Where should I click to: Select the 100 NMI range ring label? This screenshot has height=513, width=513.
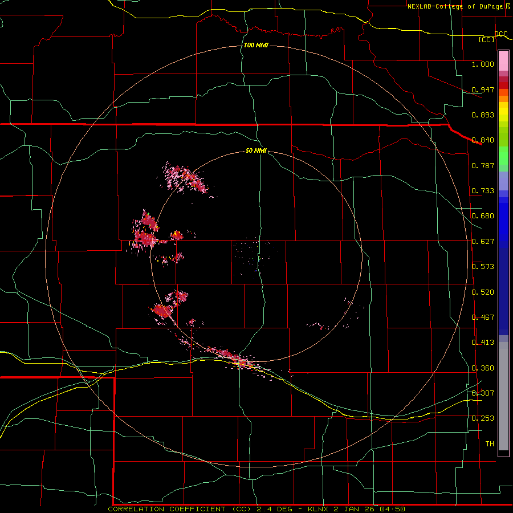coord(256,45)
